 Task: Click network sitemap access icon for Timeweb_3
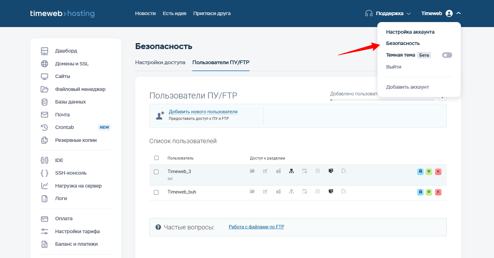coord(291,171)
